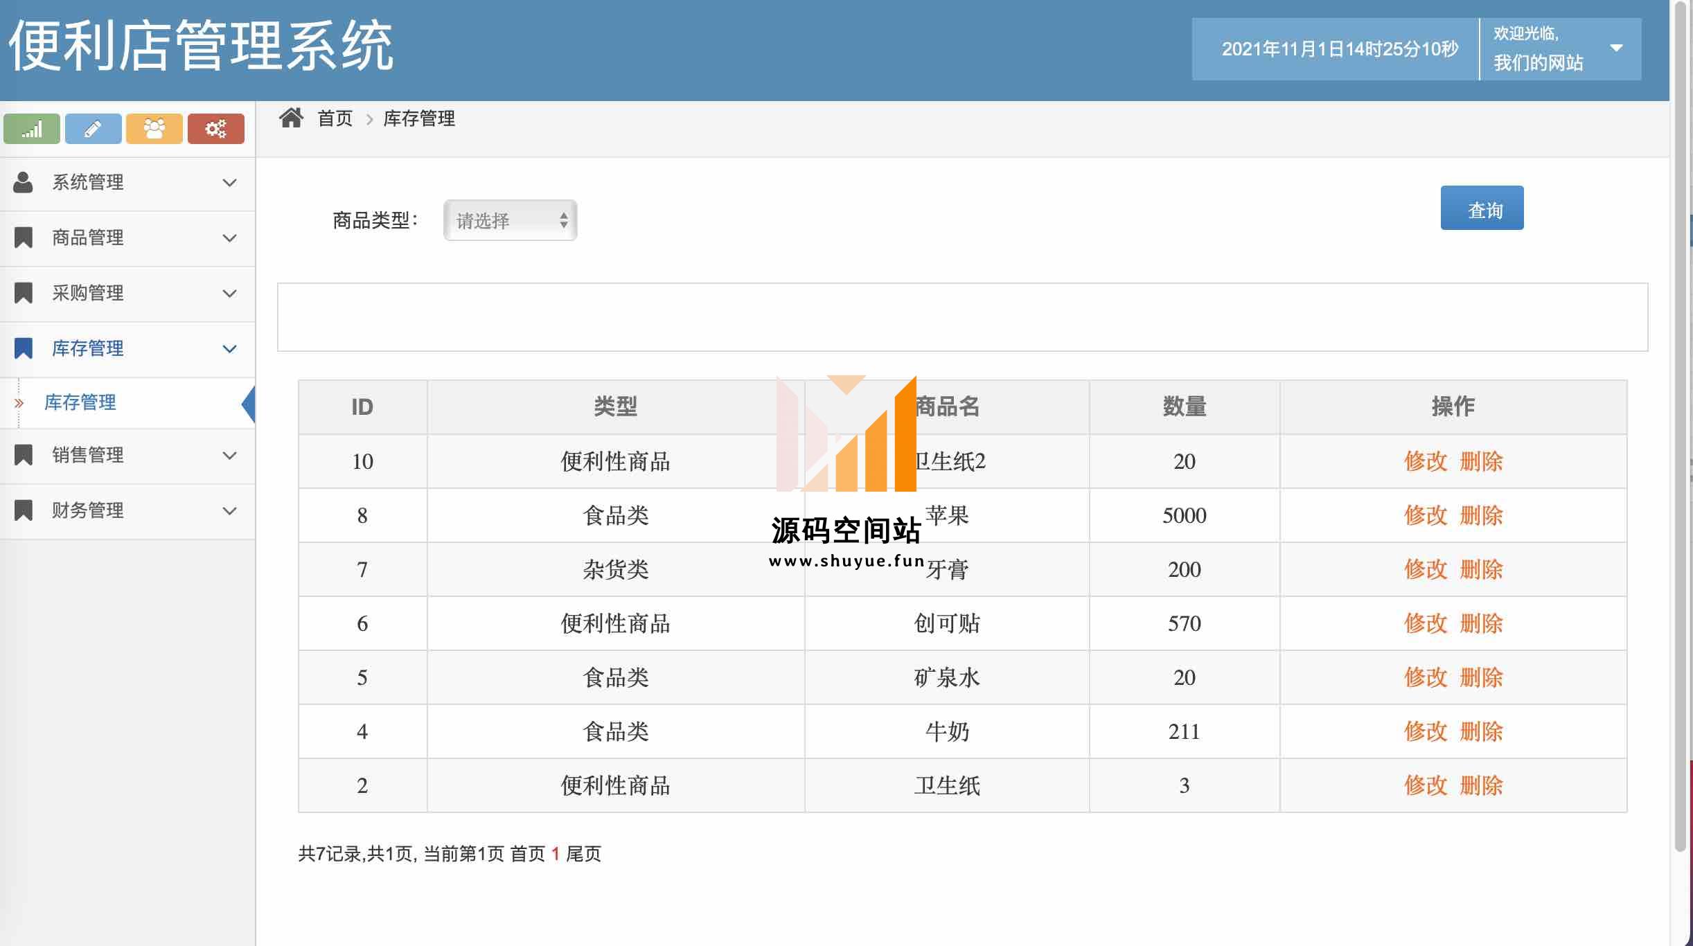Viewport: 1693px width, 946px height.
Task: Click 修改 for ID 2 卫生纸 row
Action: coord(1426,785)
